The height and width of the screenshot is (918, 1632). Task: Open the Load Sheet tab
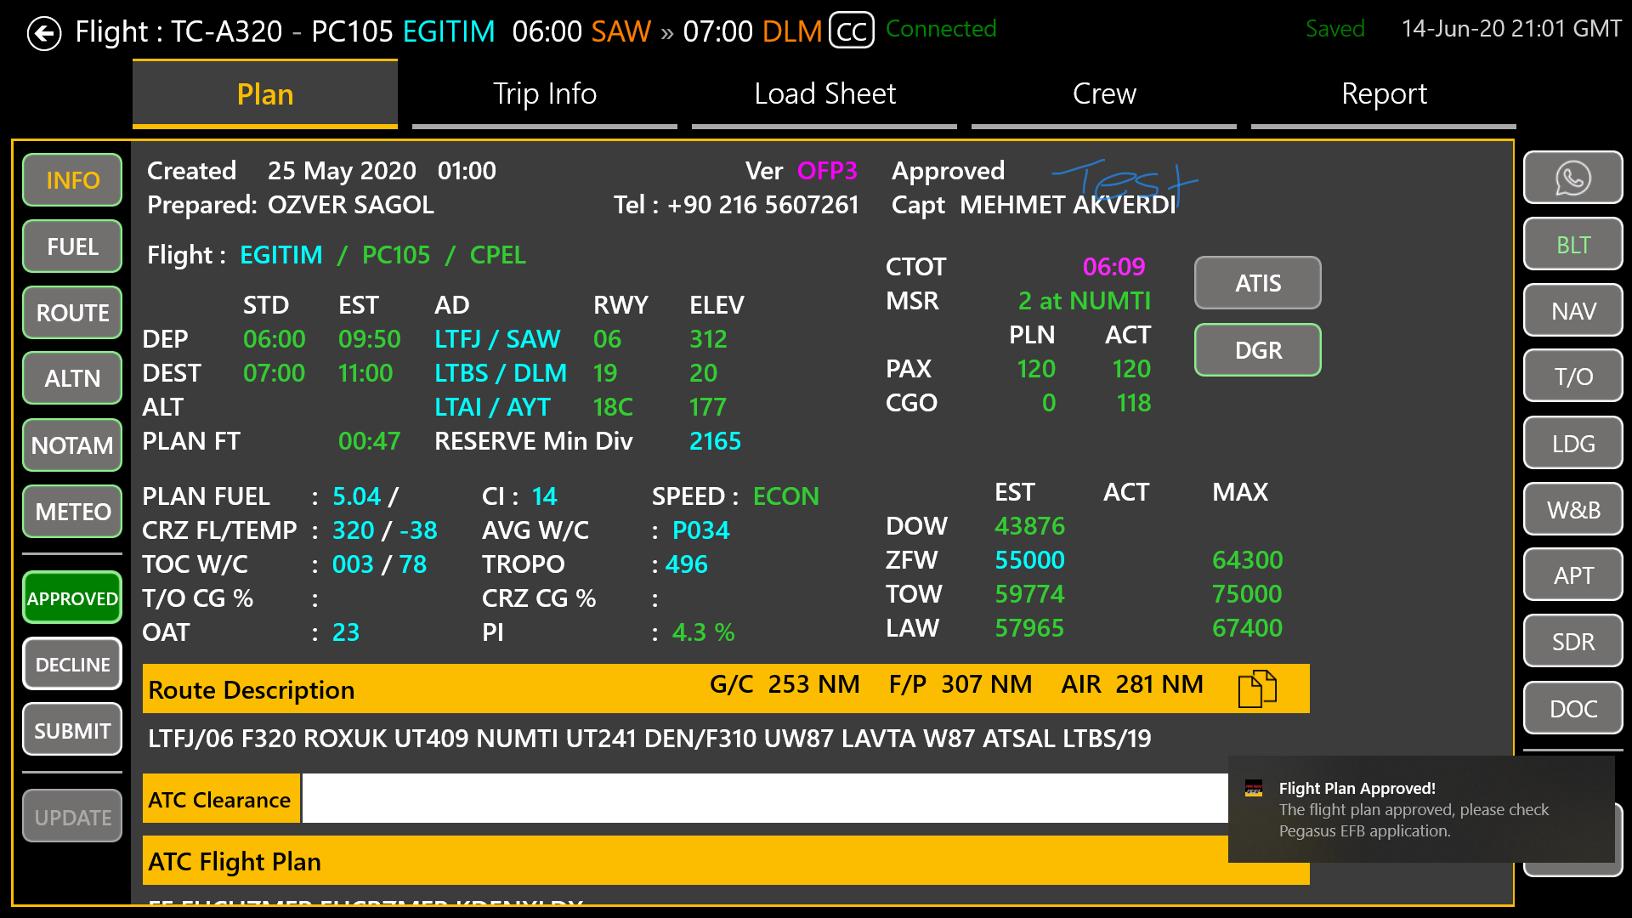click(x=824, y=94)
